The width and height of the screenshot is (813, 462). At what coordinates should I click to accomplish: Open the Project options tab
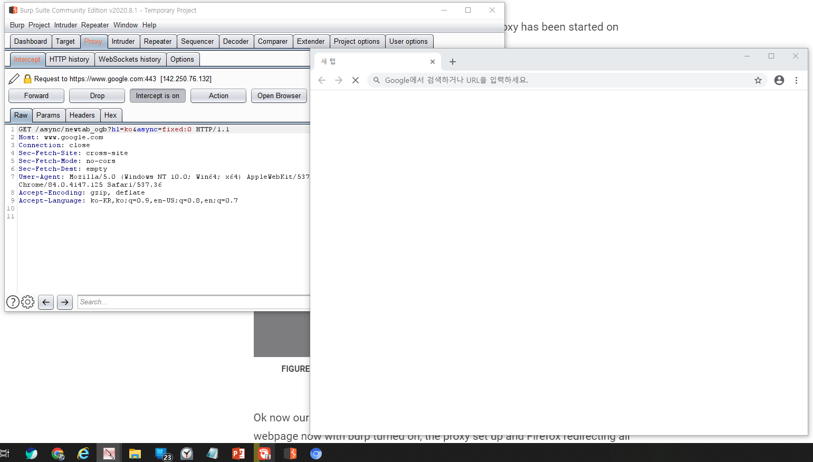(357, 41)
